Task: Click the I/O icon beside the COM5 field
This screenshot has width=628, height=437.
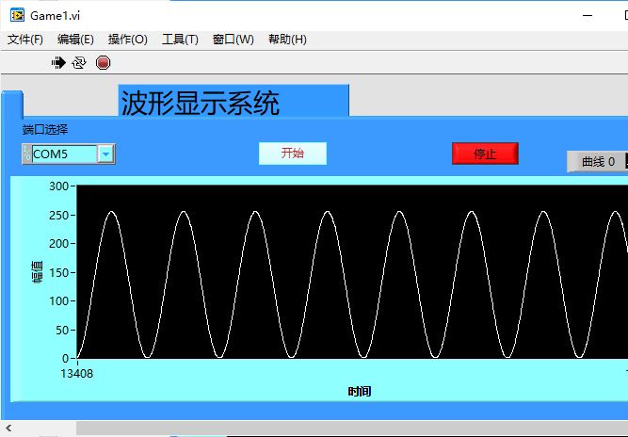Action: [x=27, y=154]
